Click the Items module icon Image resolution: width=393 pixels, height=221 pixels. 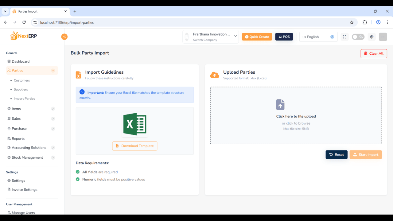[x=9, y=108]
